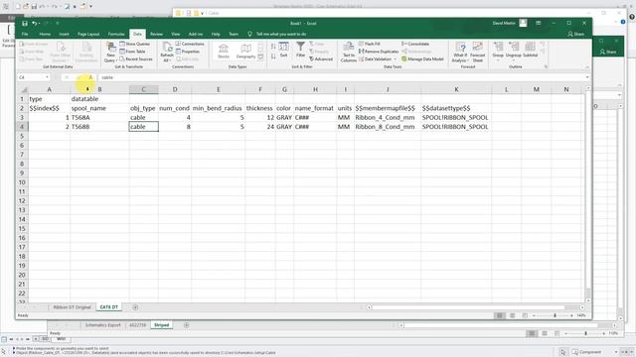Image resolution: width=636 pixels, height=357 pixels.
Task: Open Manage Data Model
Action: [x=422, y=59]
